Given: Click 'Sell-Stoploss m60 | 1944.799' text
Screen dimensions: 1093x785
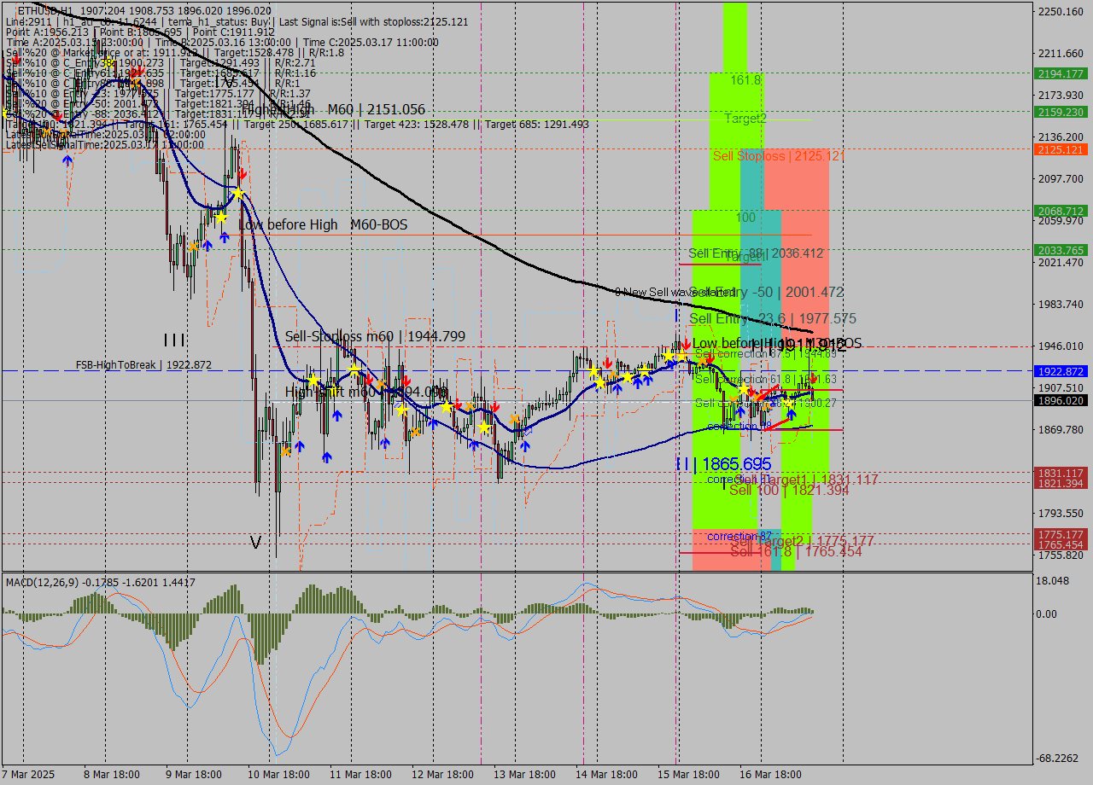Looking at the screenshot, I should pos(375,336).
